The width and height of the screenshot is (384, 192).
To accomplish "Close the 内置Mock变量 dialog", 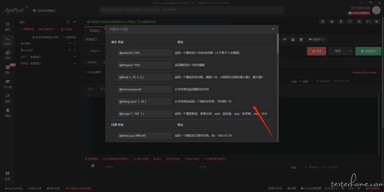I will 273,29.
